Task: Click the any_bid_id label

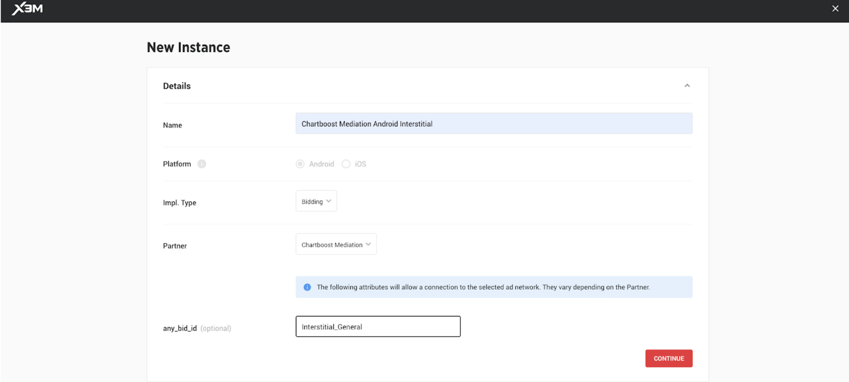Action: coord(180,328)
